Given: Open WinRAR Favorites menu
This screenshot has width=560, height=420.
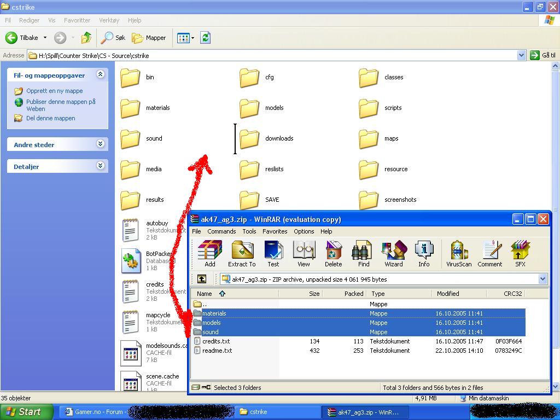Looking at the screenshot, I should coord(275,231).
